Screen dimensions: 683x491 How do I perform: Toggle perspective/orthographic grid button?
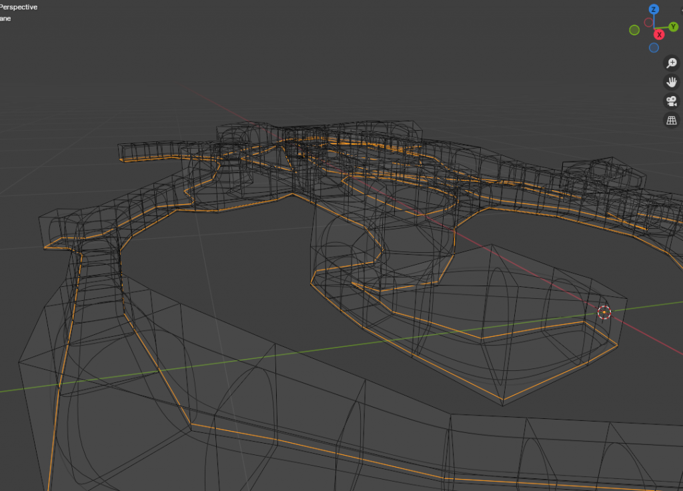pos(672,121)
